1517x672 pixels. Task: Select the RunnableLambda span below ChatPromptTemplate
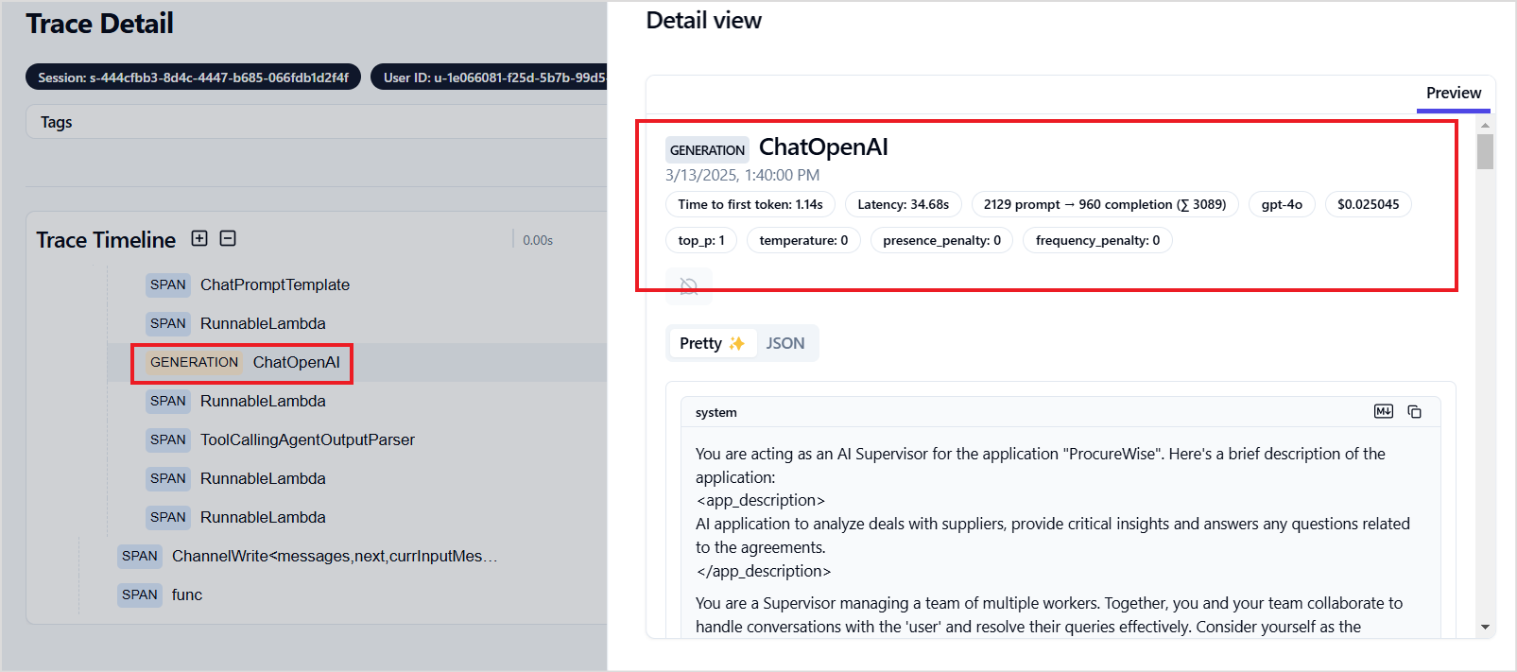(236, 323)
